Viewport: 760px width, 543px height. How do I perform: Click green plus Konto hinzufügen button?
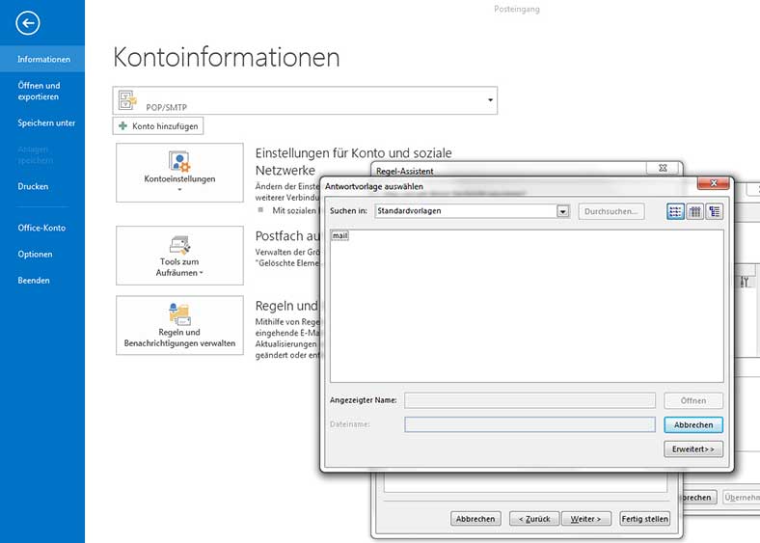coord(158,126)
